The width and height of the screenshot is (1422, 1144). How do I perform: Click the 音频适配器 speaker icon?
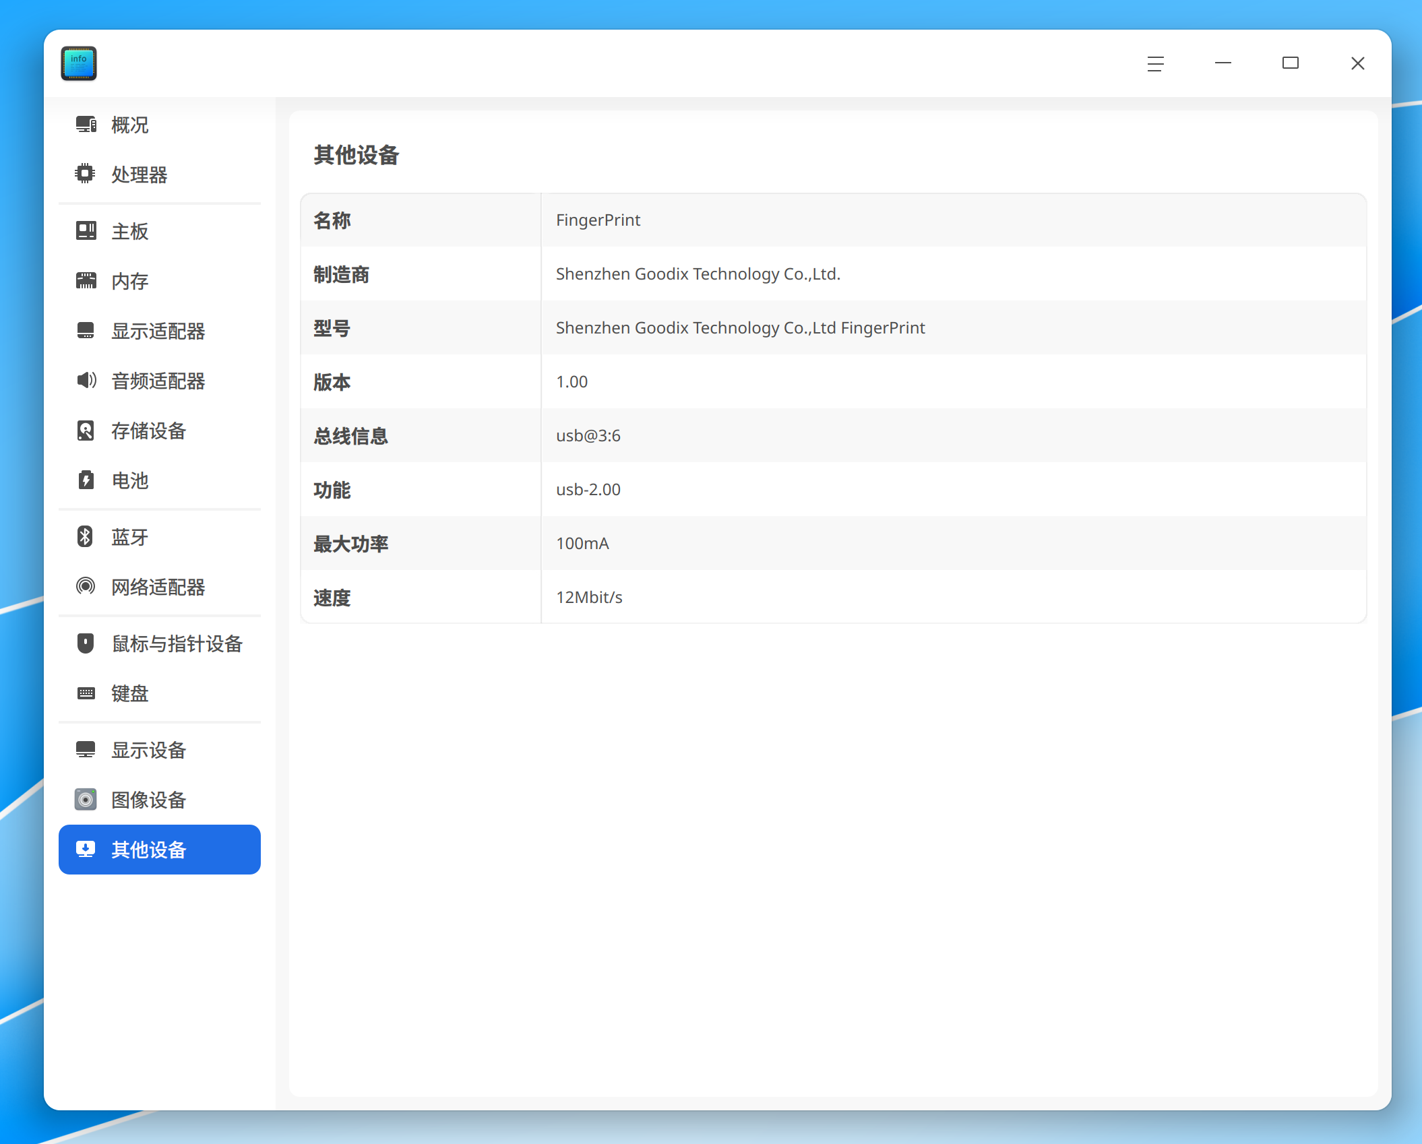86,380
